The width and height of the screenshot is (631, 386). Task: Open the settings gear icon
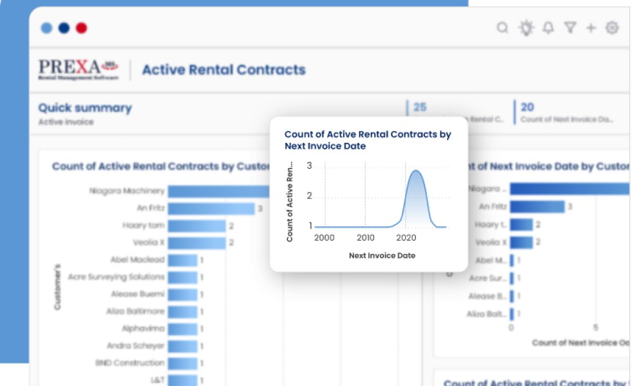pos(612,28)
